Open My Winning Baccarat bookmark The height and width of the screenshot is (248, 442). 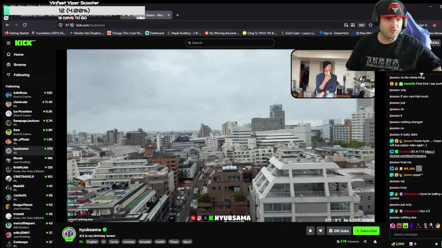click(x=222, y=33)
